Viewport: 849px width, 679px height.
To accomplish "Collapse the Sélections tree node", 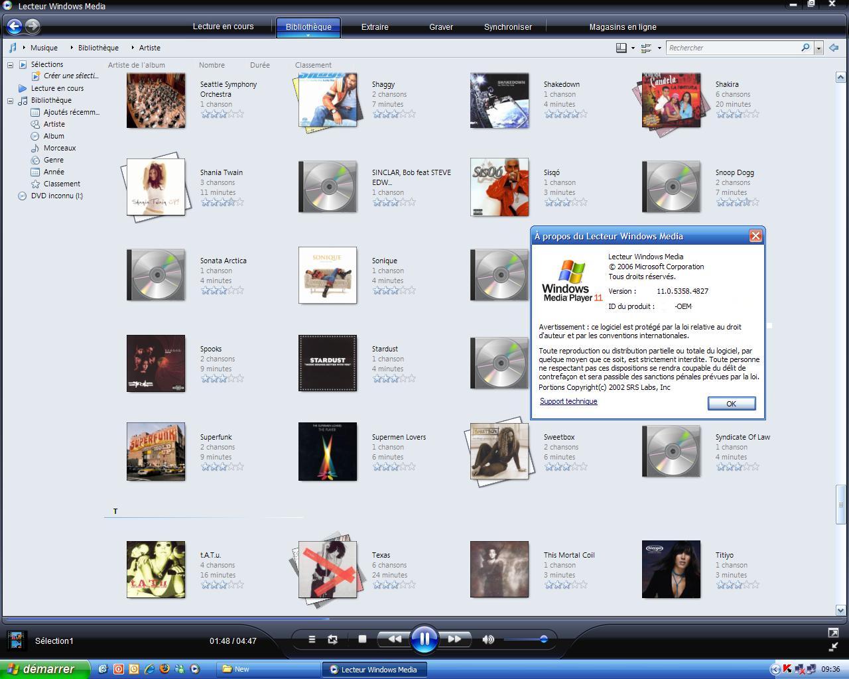I will (11, 64).
